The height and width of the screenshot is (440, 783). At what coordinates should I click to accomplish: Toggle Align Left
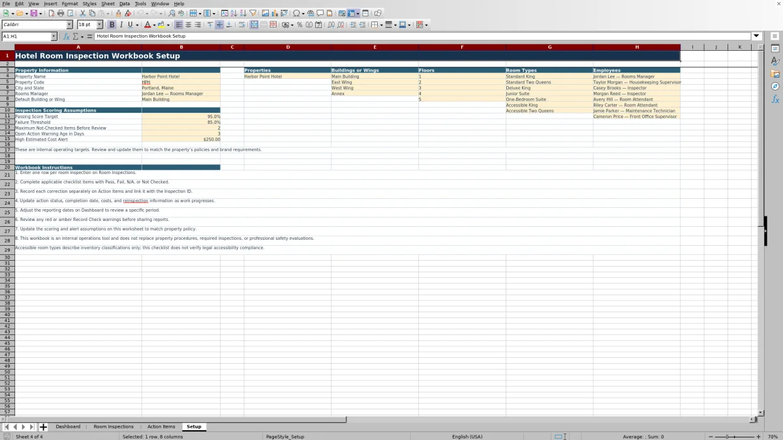[178, 25]
